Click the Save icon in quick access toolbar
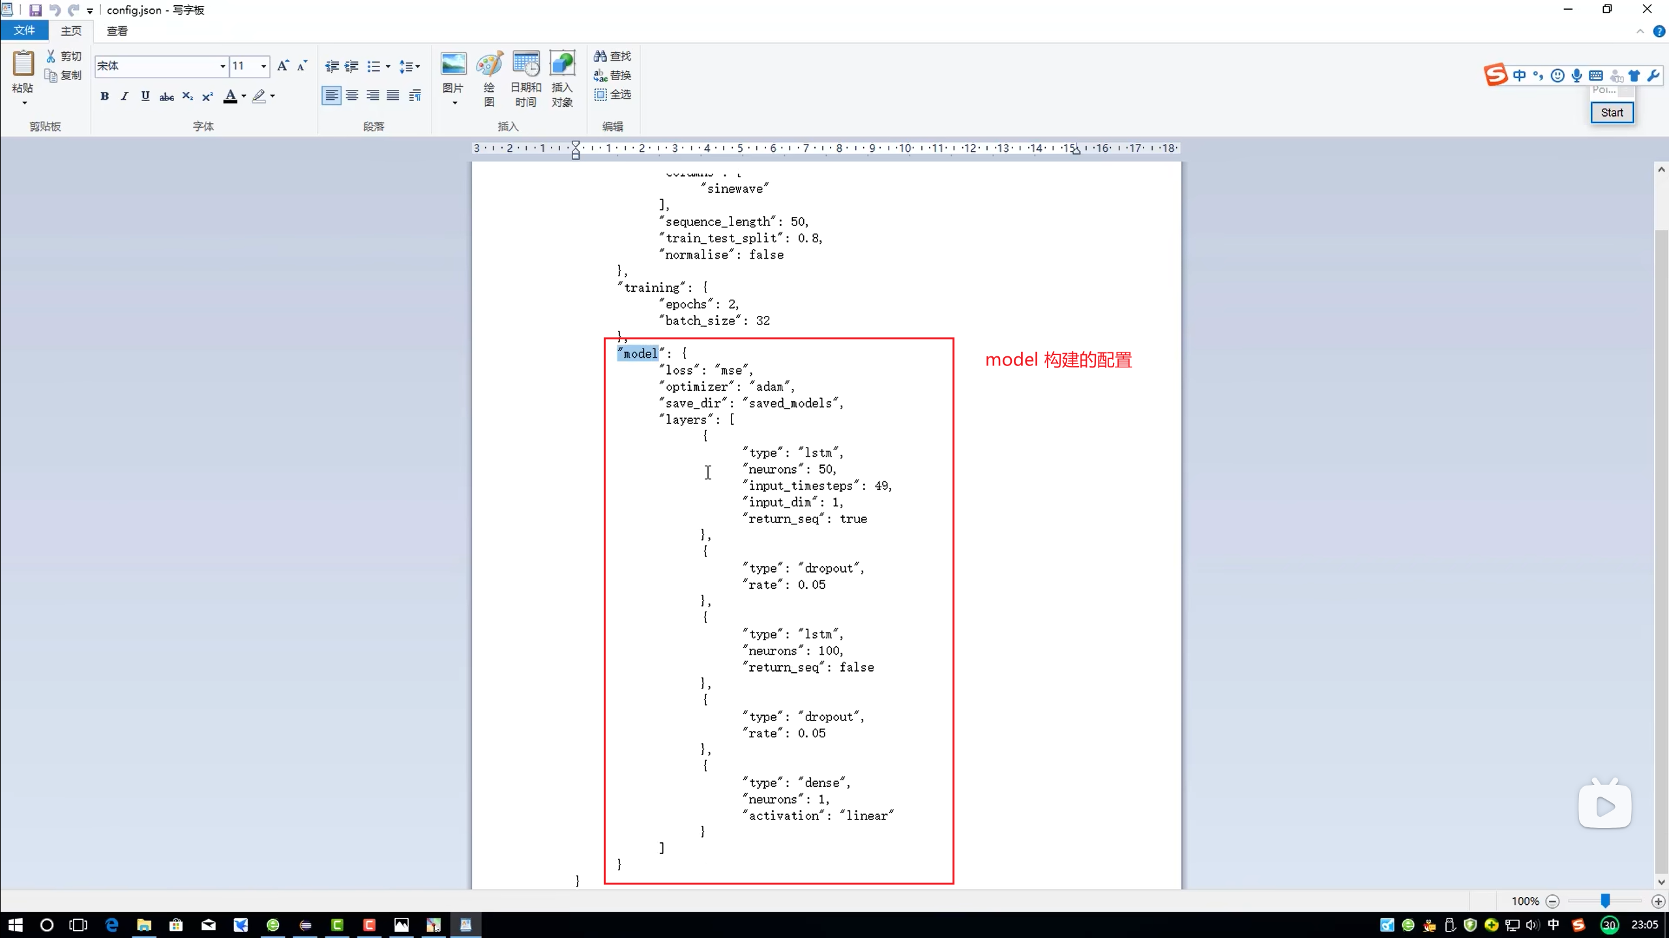Viewport: 1669px width, 938px height. [x=35, y=10]
